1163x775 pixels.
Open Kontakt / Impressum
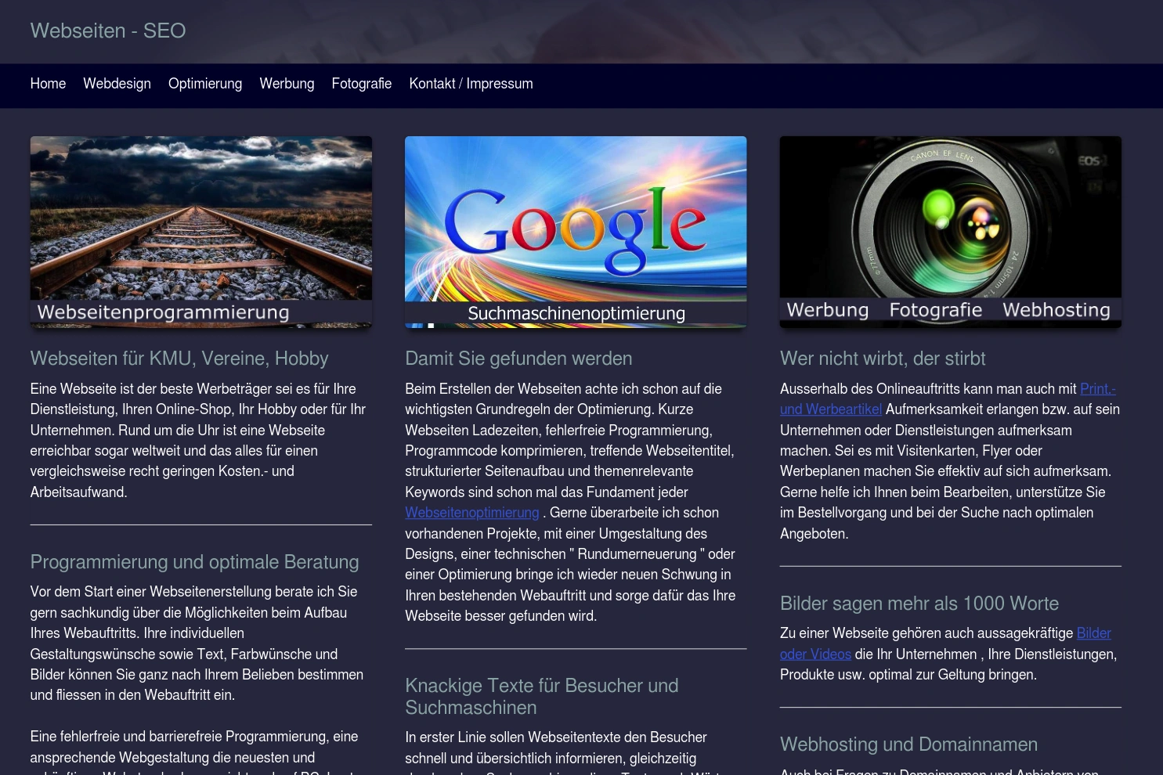click(471, 84)
